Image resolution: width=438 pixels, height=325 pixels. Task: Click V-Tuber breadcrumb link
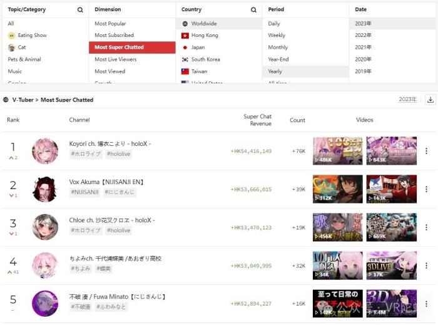[23, 100]
